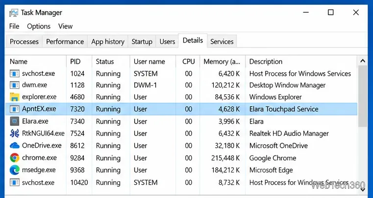Click the DWM-1 user name cell
The height and width of the screenshot is (198, 373).
pos(146,85)
